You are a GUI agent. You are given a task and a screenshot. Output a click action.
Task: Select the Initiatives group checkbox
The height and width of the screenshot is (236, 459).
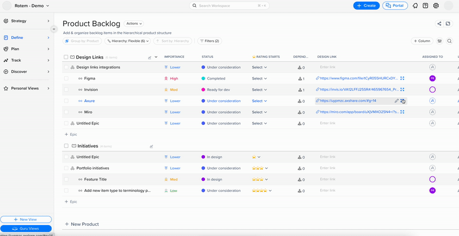pos(66,146)
